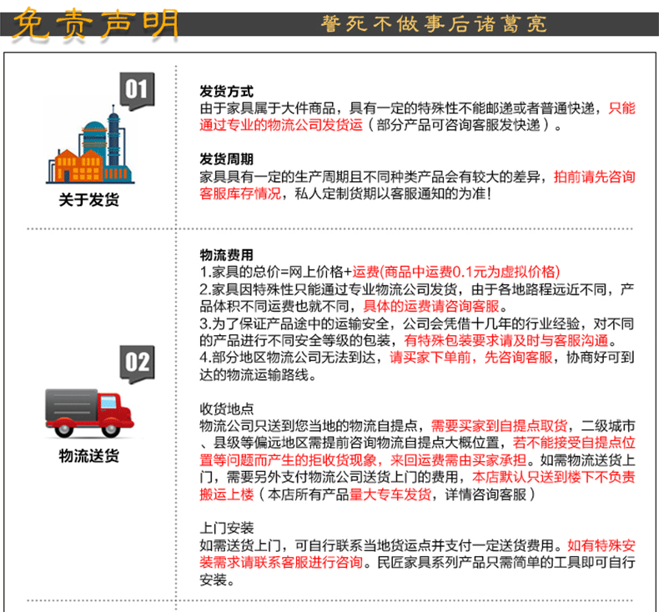Click red text 通过专业的物流公司发货运
The width and height of the screenshot is (659, 612).
[x=281, y=125]
